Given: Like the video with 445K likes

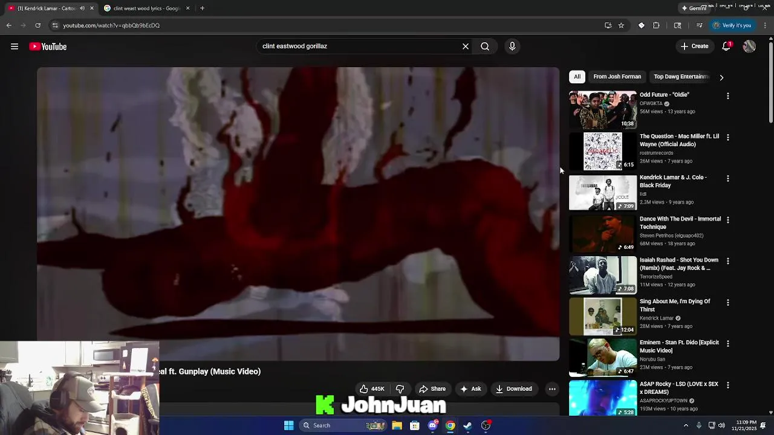Looking at the screenshot, I should [372, 389].
